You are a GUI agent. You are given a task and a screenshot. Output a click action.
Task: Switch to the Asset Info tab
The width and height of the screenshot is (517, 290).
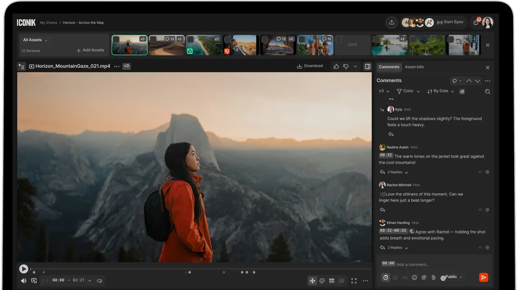414,67
